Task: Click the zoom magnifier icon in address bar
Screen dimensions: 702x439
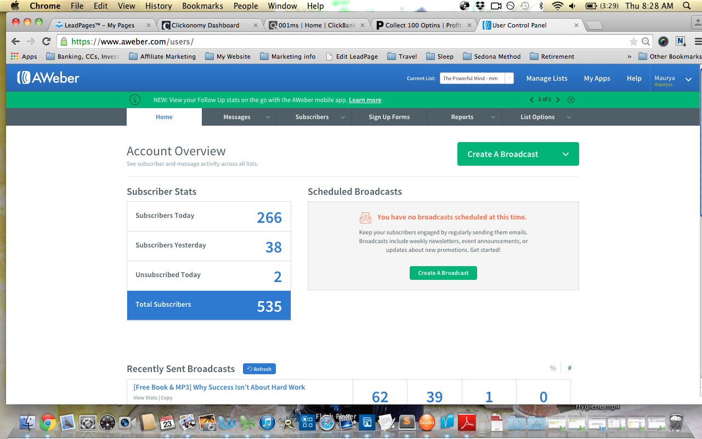Action: (646, 42)
